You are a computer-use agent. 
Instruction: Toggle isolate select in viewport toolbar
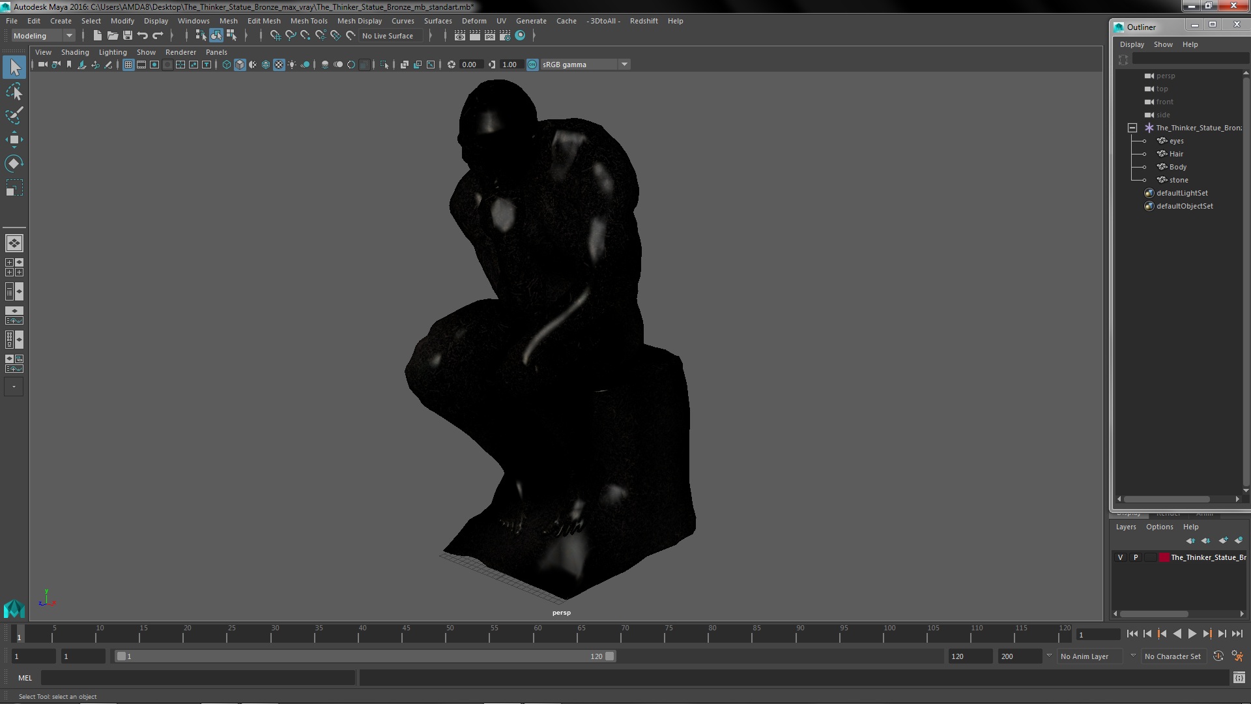(384, 65)
